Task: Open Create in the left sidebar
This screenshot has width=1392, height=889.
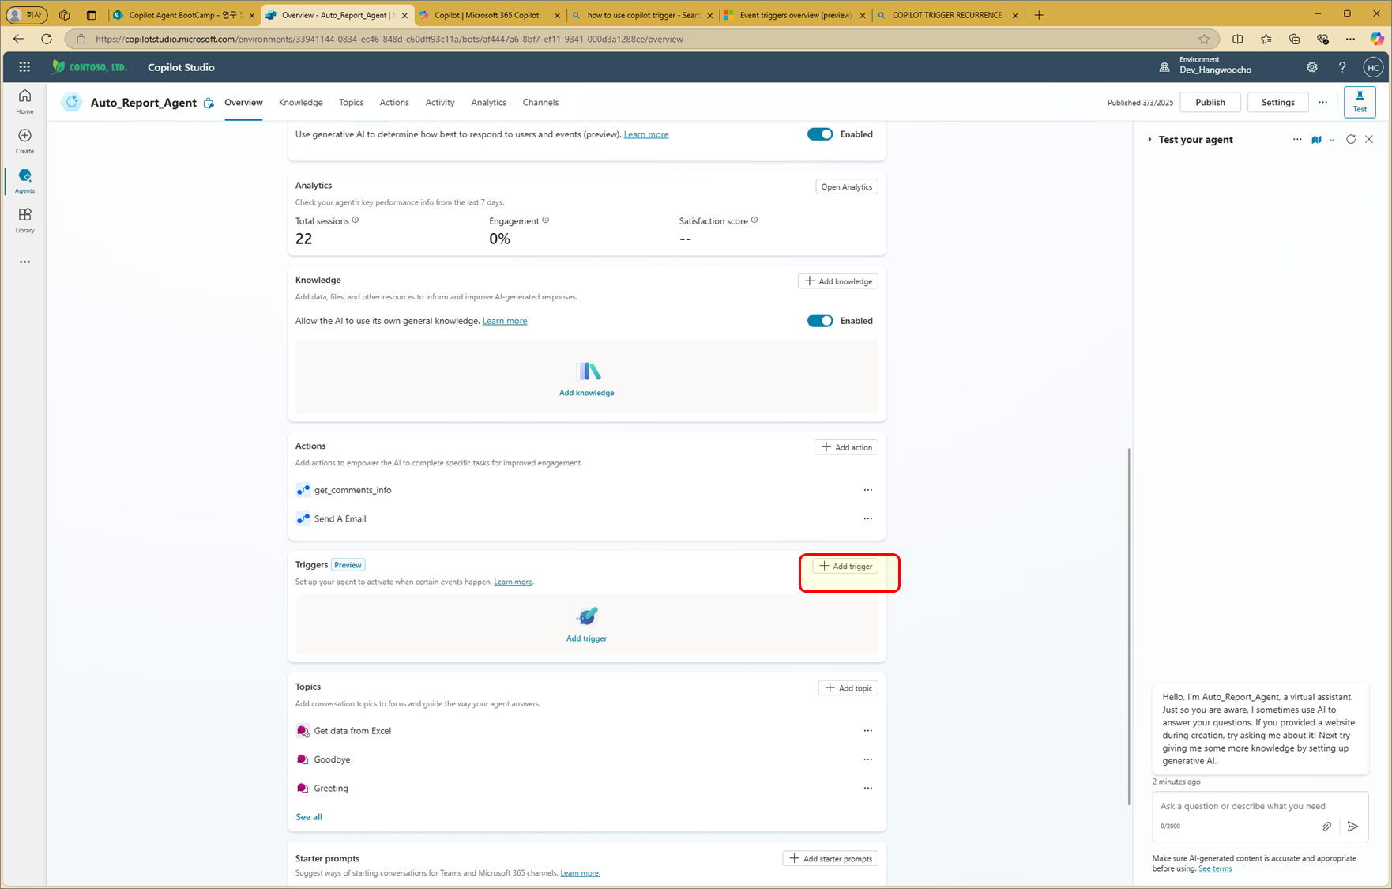Action: tap(24, 141)
